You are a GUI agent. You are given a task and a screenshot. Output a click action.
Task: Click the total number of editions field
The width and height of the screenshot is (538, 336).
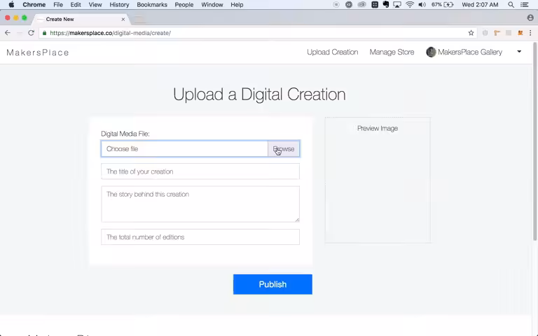click(x=200, y=237)
